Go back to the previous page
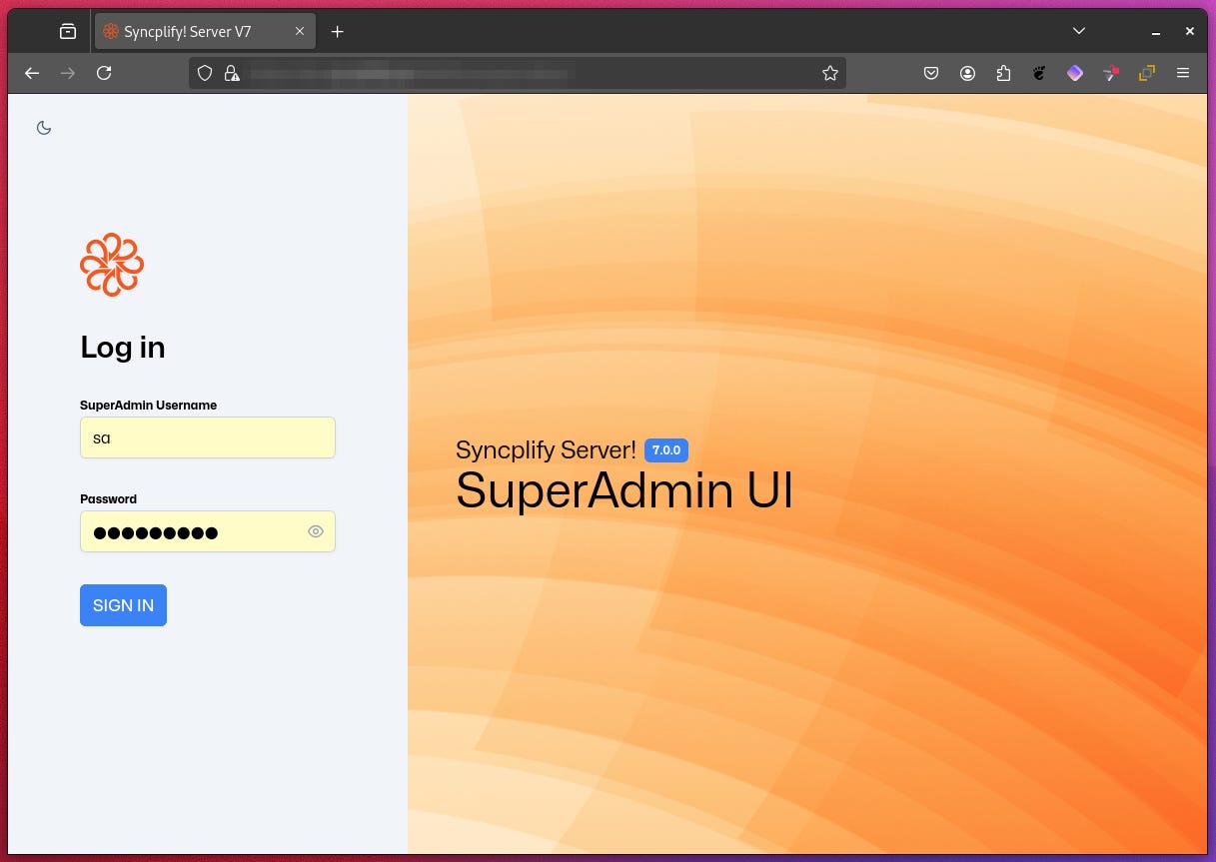Image resolution: width=1216 pixels, height=862 pixels. point(32,73)
